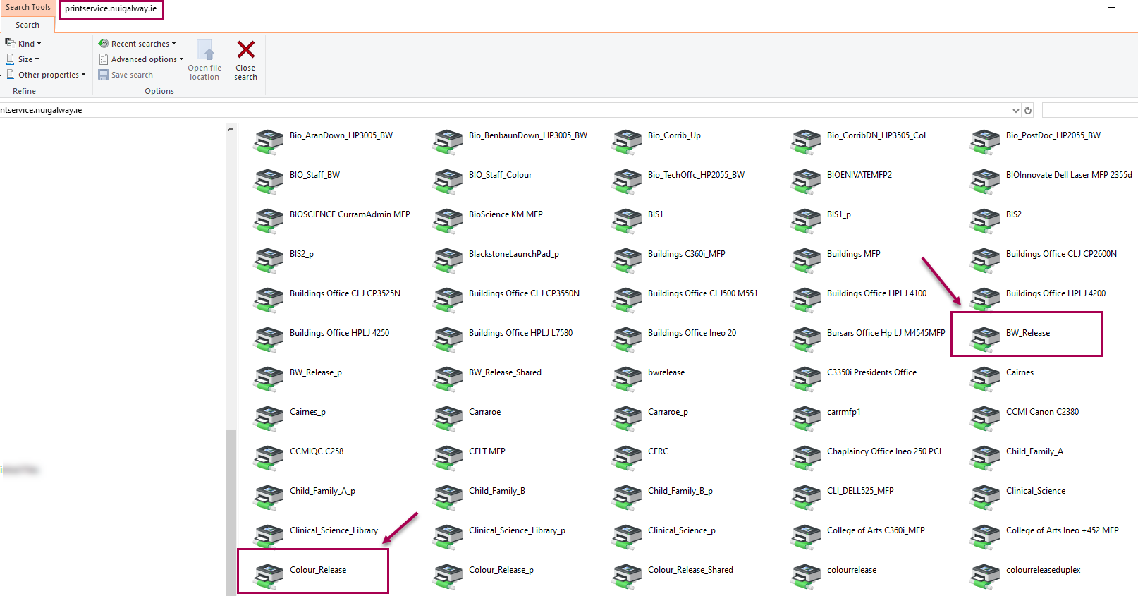This screenshot has width=1138, height=596.
Task: Switch to the Search ribbon tab
Action: [x=27, y=25]
